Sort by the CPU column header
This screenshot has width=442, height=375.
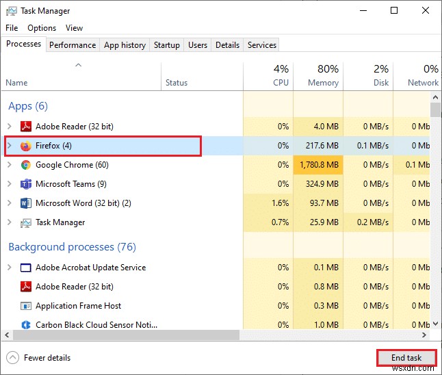(x=268, y=76)
